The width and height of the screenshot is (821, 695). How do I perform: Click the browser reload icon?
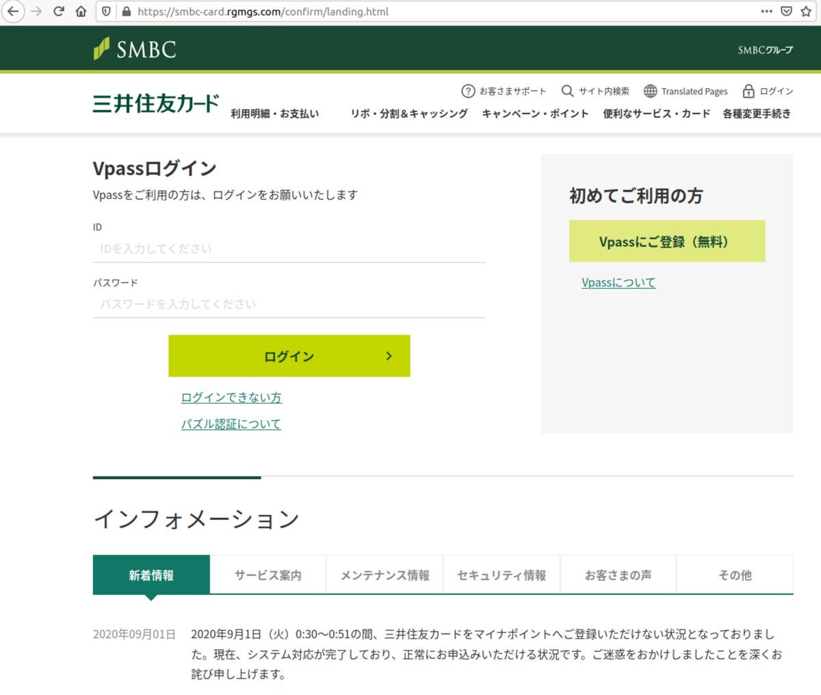click(x=60, y=12)
